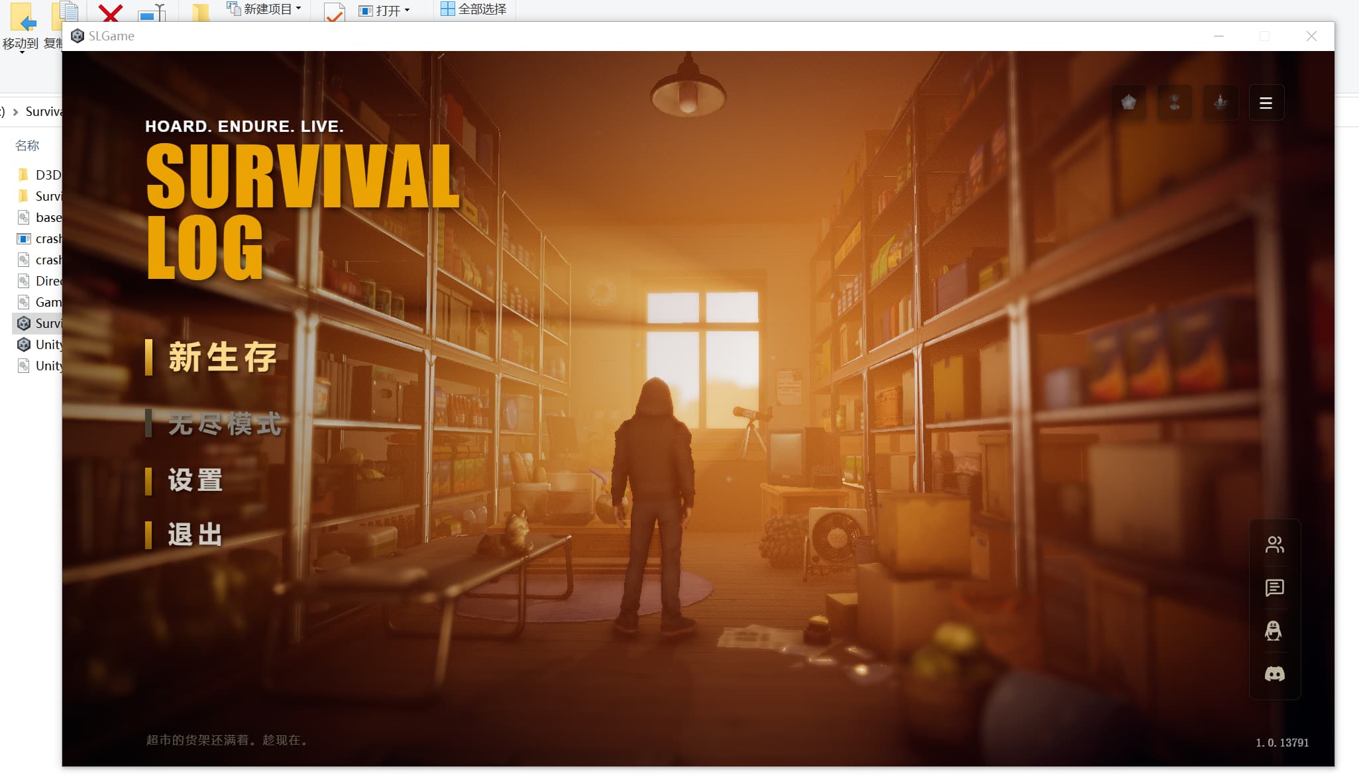The image size is (1359, 779).
Task: Click the Unity icon in SLGame title bar
Action: tap(78, 36)
